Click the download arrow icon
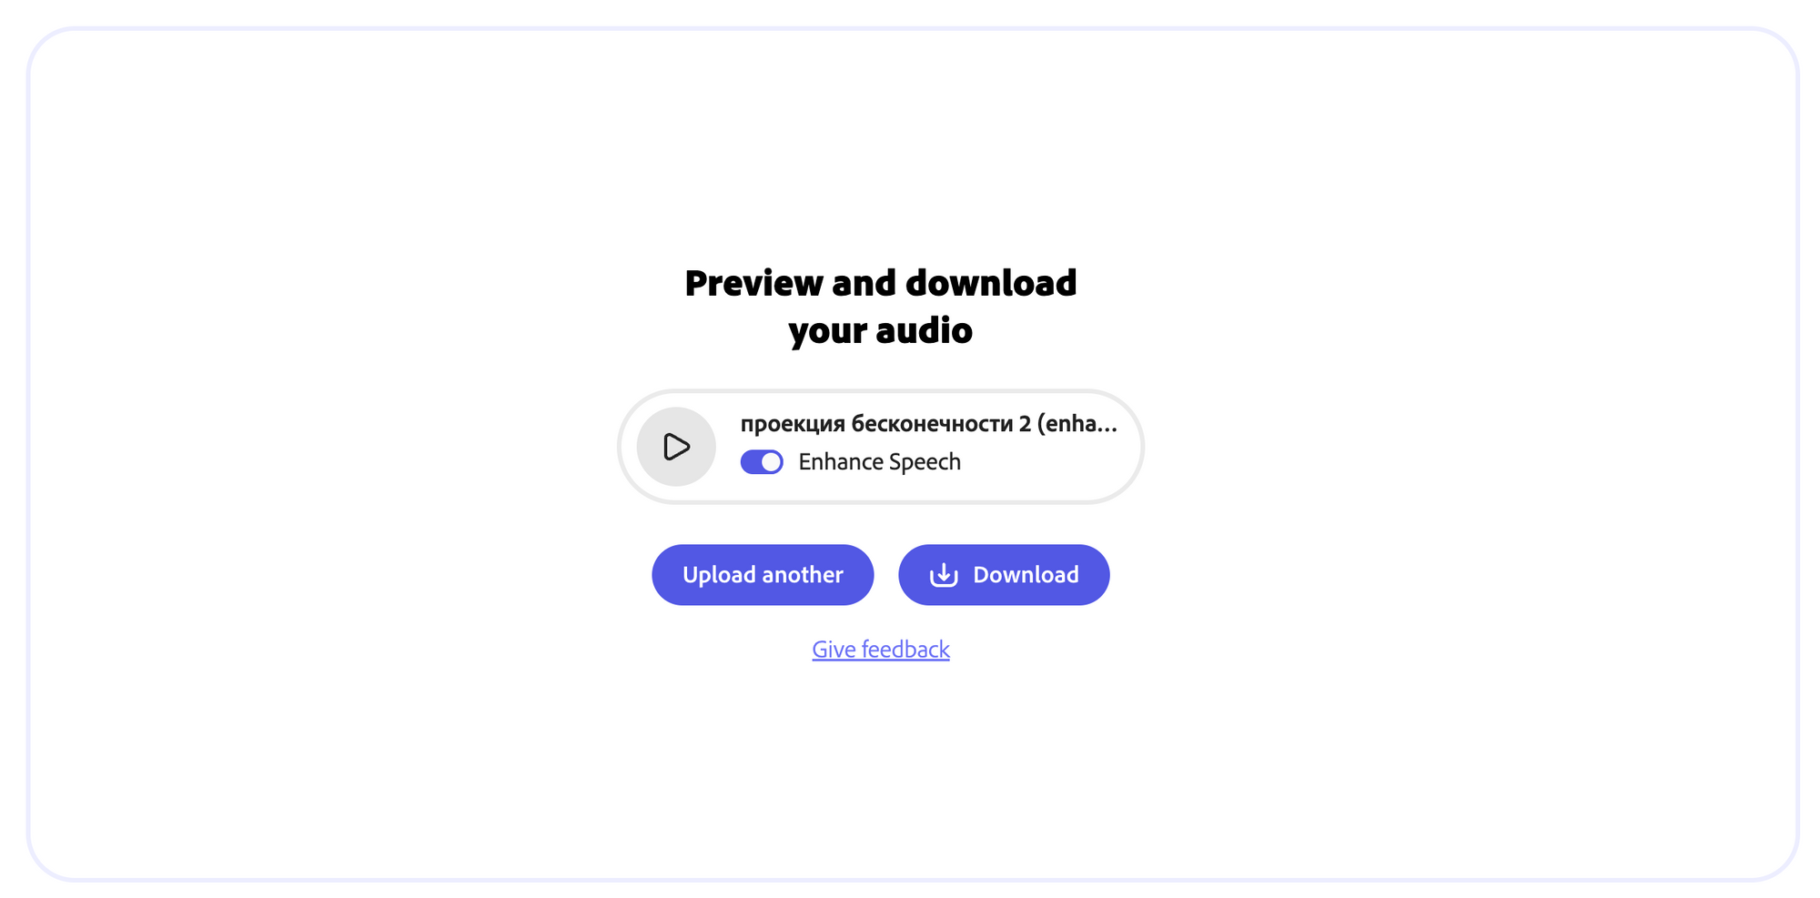Viewport: 1820px width, 898px height. 944,575
